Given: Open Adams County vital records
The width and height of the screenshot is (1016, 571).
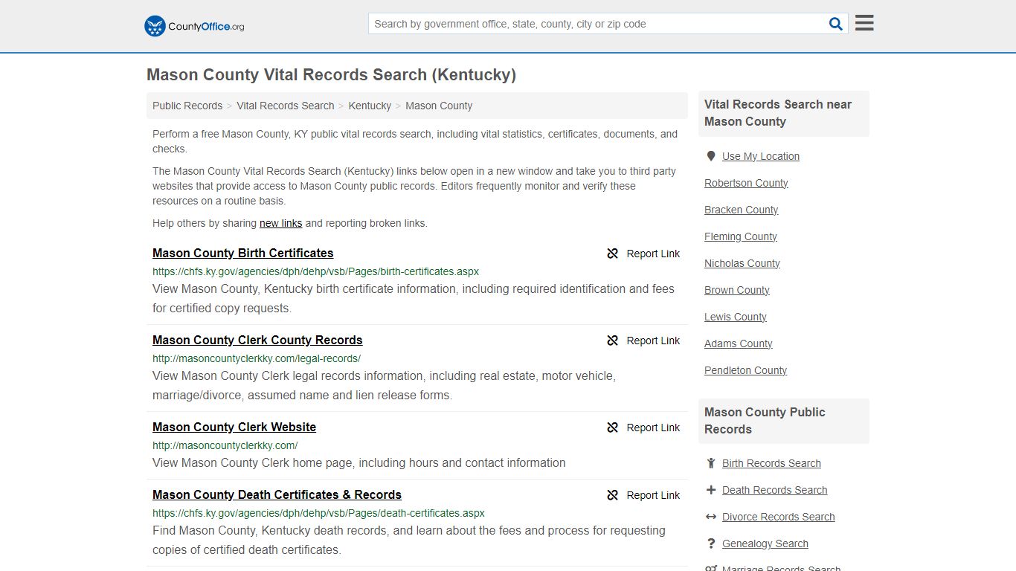Looking at the screenshot, I should click(x=739, y=343).
